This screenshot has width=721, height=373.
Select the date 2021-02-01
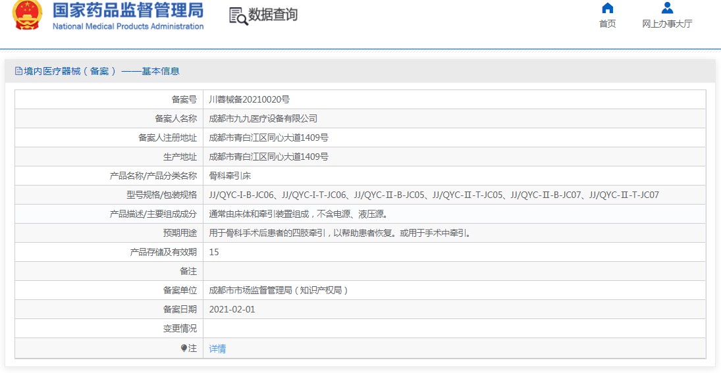click(x=232, y=309)
